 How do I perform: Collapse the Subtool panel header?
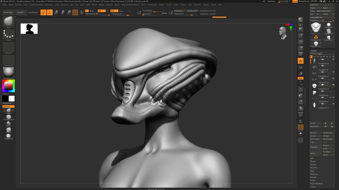coord(314,51)
